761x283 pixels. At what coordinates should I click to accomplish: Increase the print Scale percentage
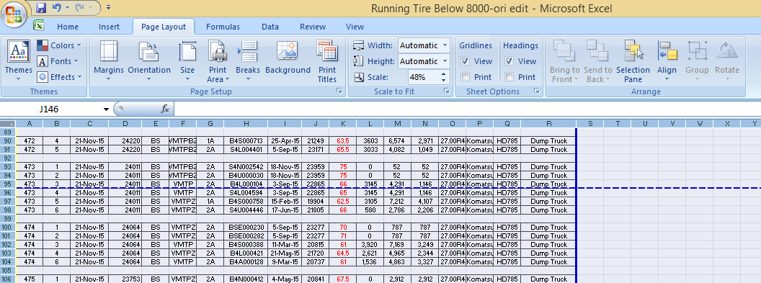pos(444,73)
